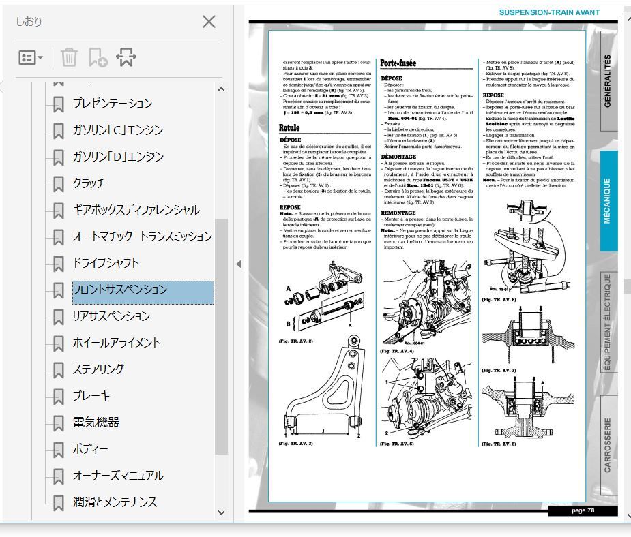Click the bookmark icon beside ステアリング

coord(59,370)
